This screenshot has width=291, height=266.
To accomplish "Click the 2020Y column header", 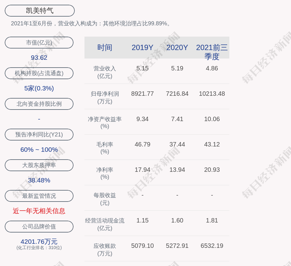I will click(177, 48).
